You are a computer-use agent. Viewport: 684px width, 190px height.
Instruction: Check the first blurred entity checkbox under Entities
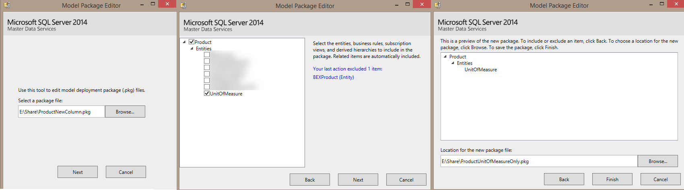click(x=207, y=55)
